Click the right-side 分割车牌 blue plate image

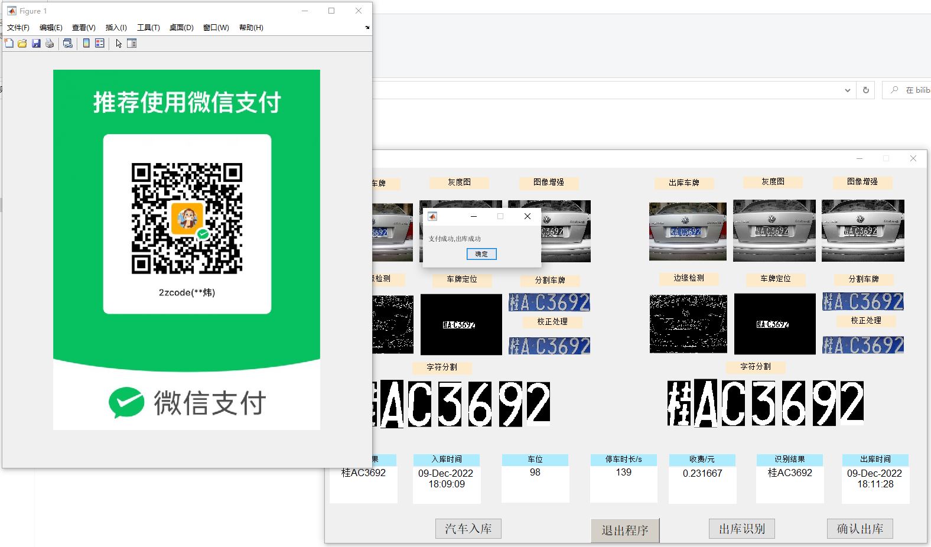[x=863, y=302]
